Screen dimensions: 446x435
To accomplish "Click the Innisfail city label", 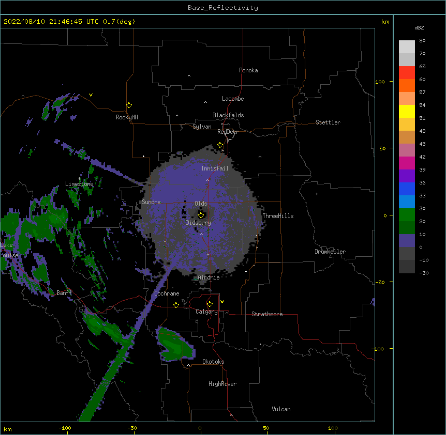I will pos(215,168).
